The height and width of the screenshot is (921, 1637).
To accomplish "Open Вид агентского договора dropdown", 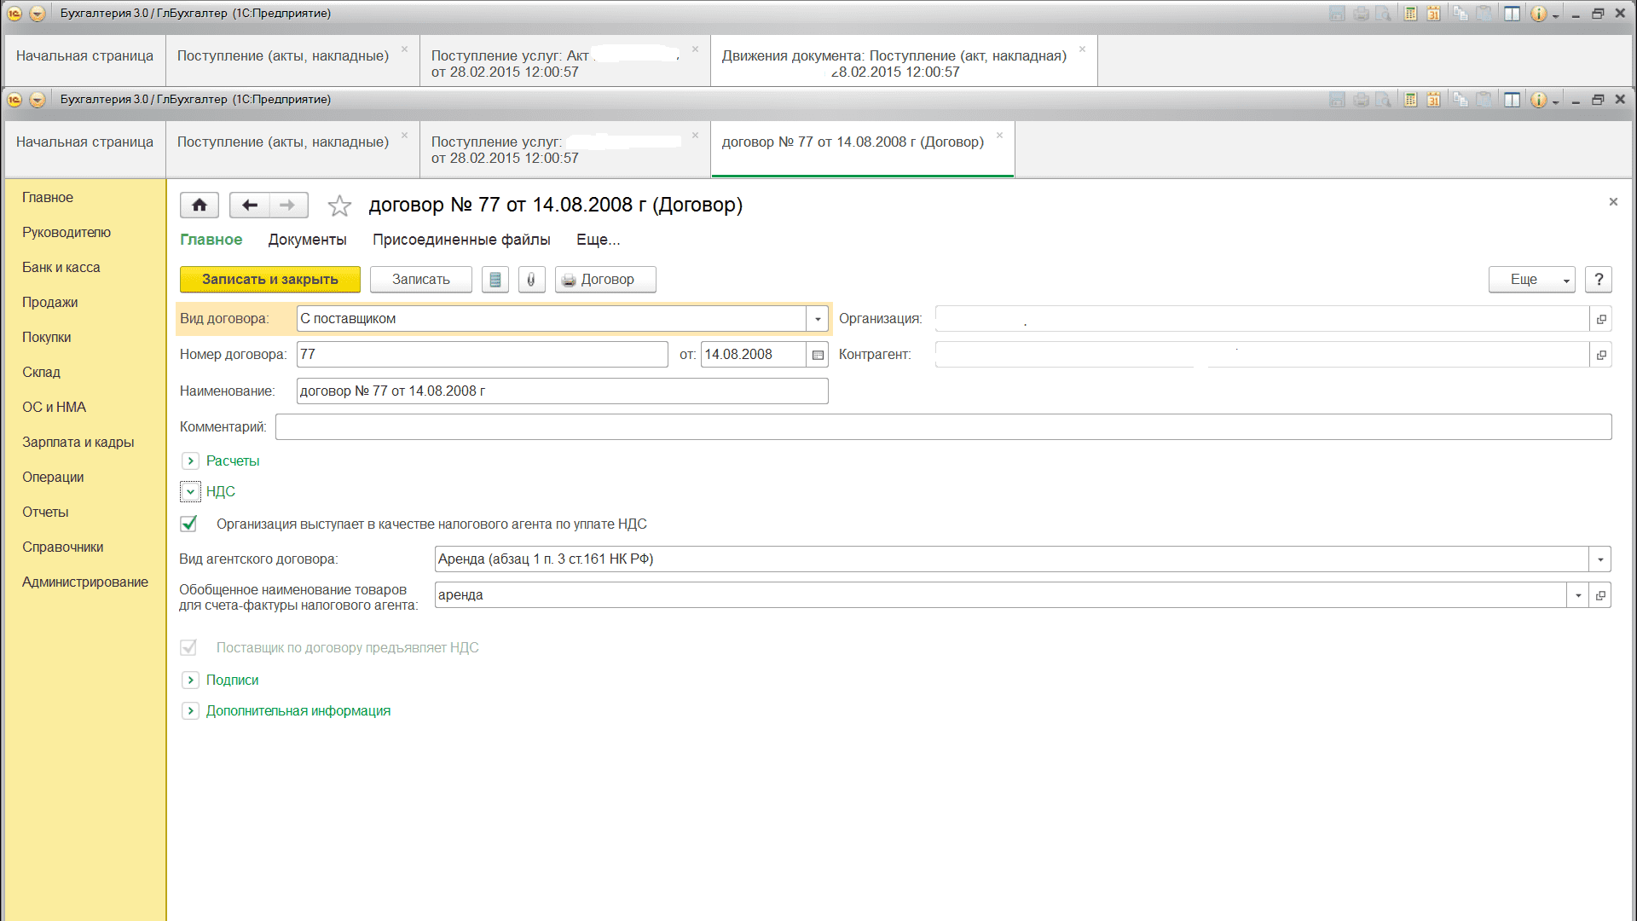I will pos(1599,559).
